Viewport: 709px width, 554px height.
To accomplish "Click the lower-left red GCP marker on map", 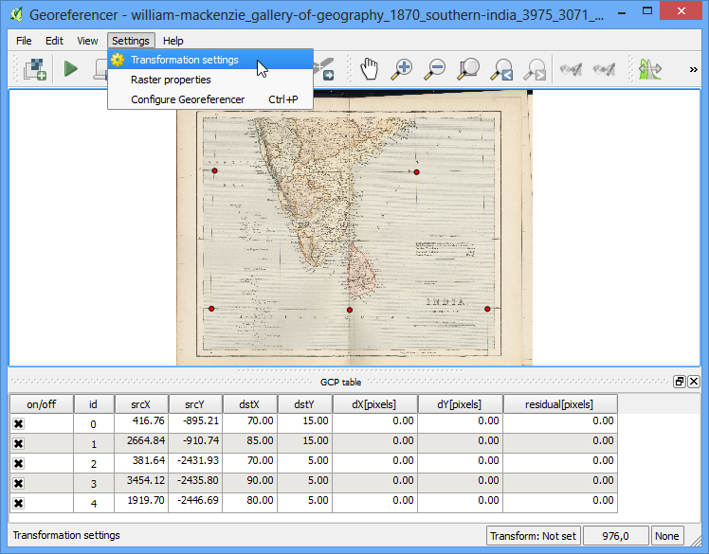I will coord(211,309).
